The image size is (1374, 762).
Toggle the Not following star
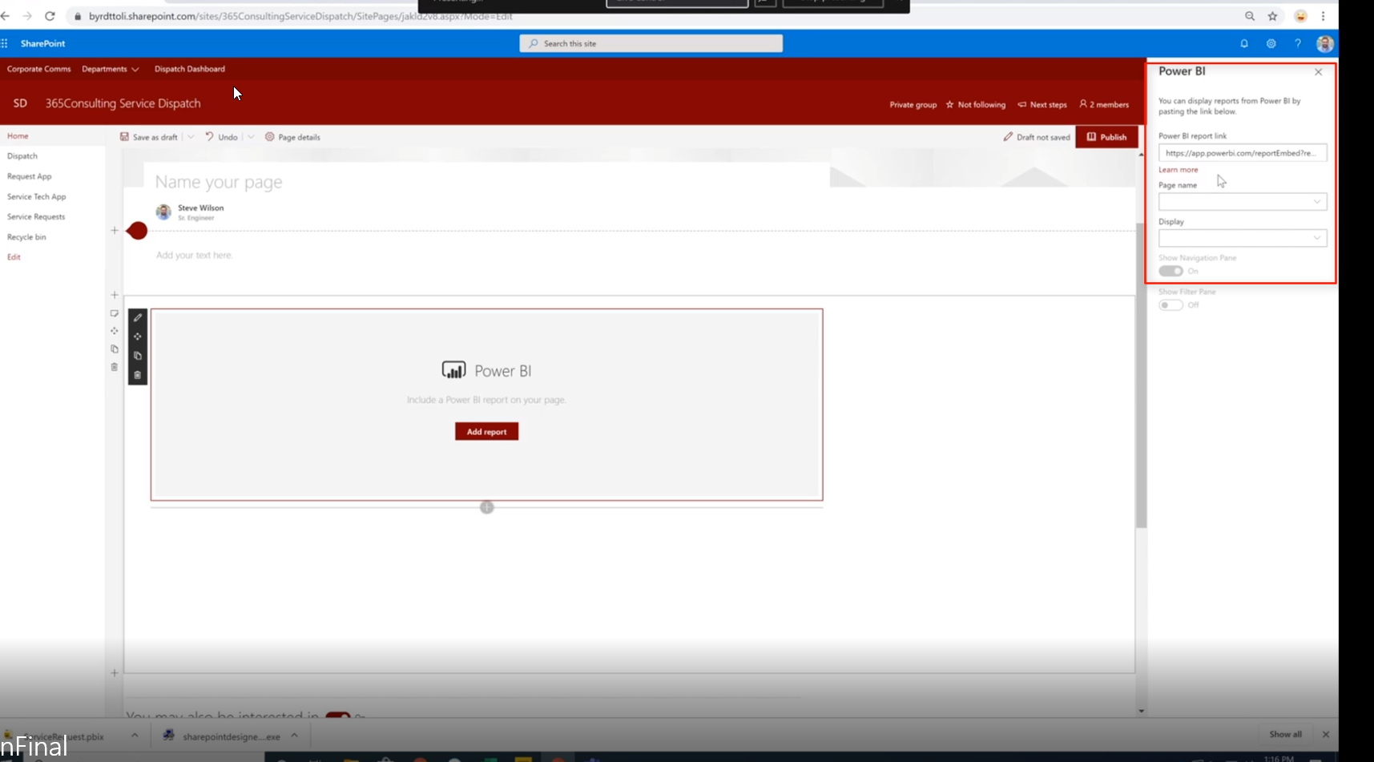(950, 104)
